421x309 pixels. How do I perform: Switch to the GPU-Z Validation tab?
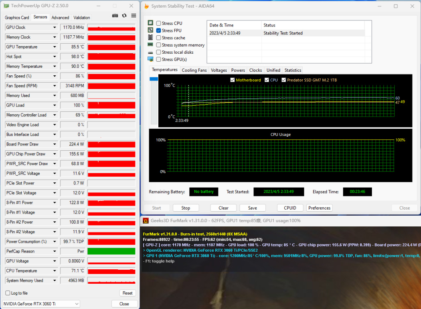coord(82,18)
